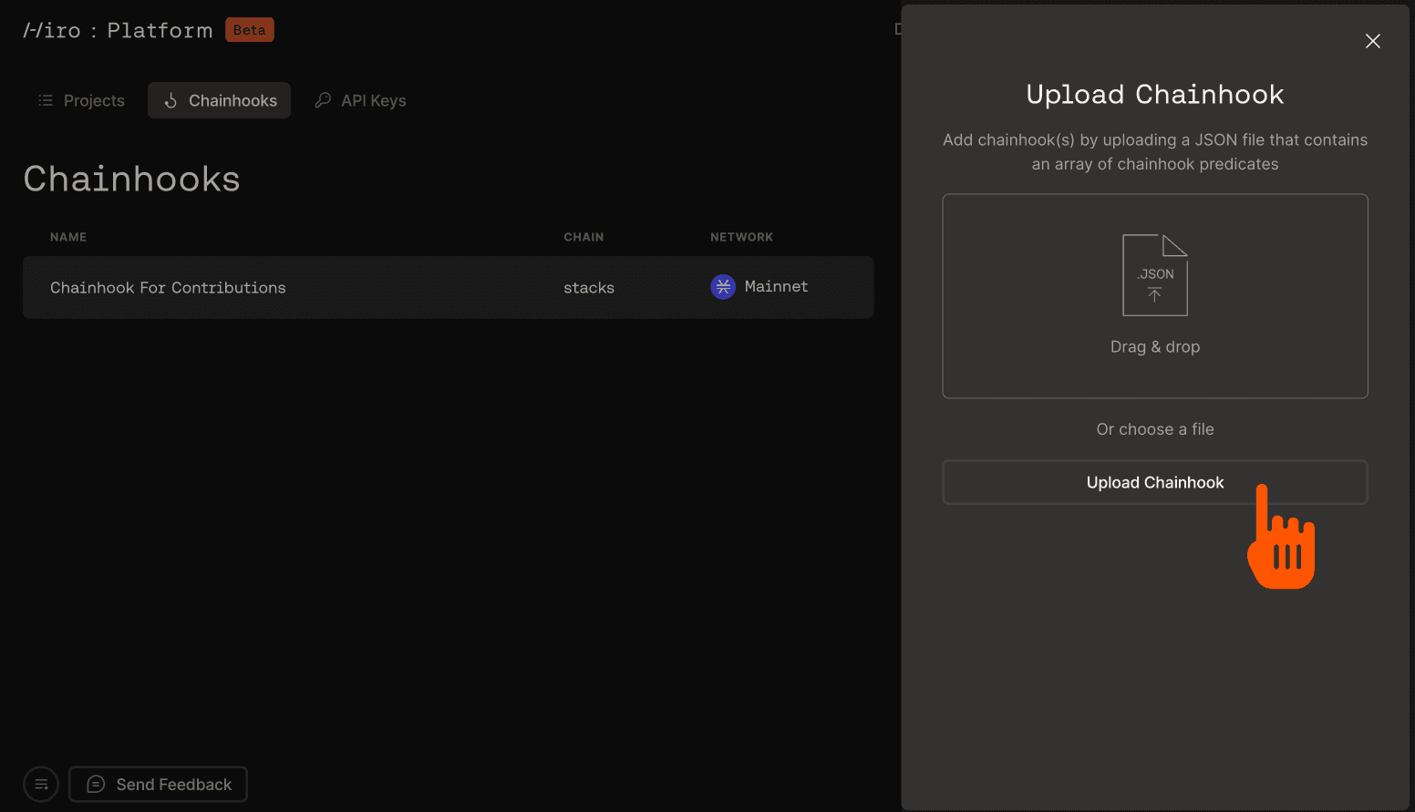Image resolution: width=1415 pixels, height=812 pixels.
Task: Click the Beta badge
Action: [x=250, y=30]
